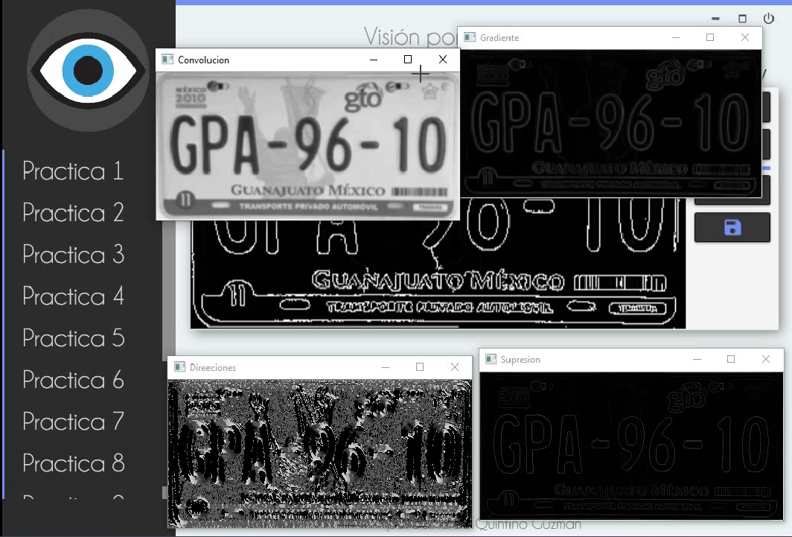Click the blue floppy-disk save button

click(x=732, y=227)
